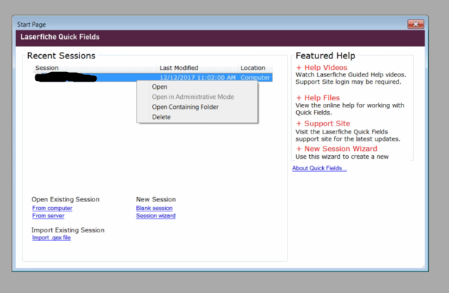
Task: Click the plus icon beside Help Videos
Action: pos(298,68)
